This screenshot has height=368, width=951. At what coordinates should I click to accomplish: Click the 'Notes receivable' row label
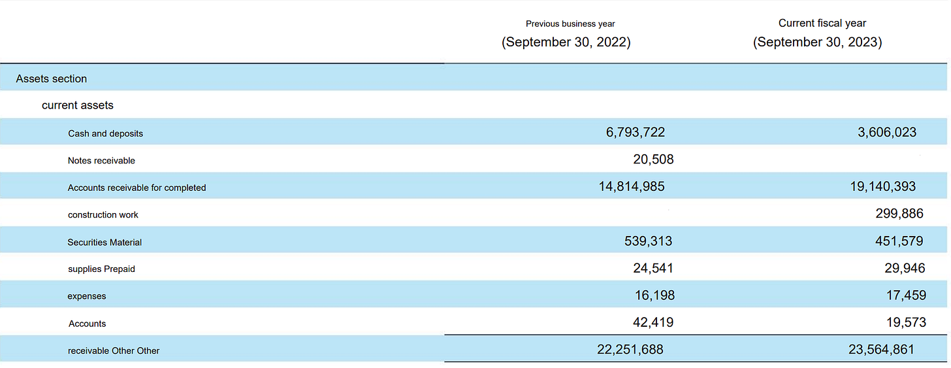(101, 160)
